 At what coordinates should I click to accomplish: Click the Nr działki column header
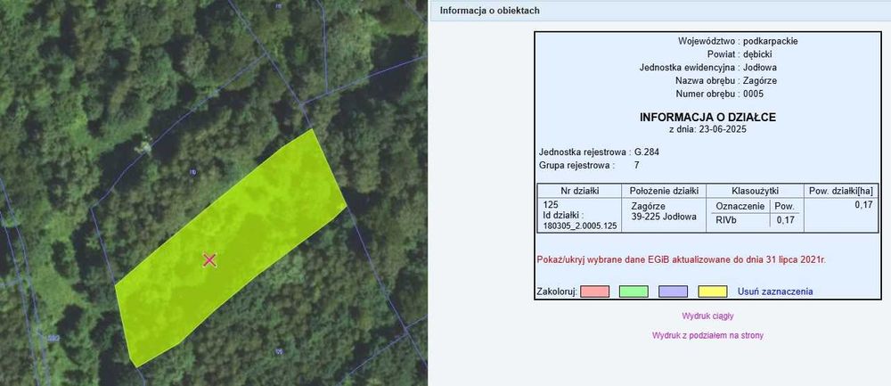tap(580, 191)
